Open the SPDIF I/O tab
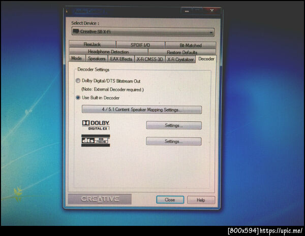The width and height of the screenshot is (305, 236). pos(140,45)
